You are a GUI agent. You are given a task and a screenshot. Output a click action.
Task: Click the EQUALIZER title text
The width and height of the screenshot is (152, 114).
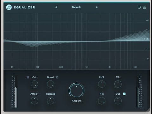pos(24,7)
